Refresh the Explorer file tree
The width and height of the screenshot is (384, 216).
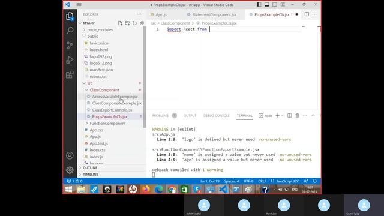pyautogui.click(x=134, y=23)
